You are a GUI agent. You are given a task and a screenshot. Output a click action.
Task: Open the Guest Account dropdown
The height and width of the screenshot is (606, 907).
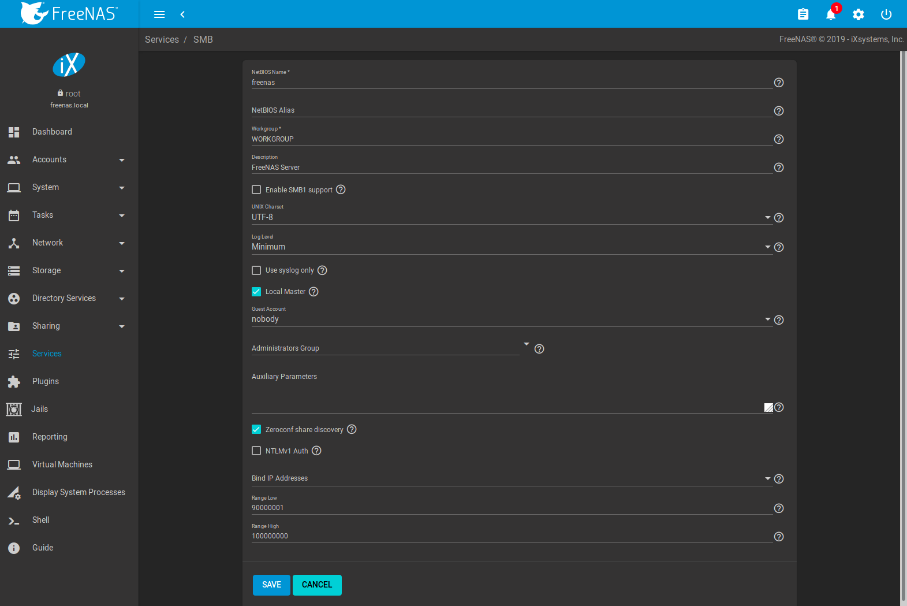pyautogui.click(x=512, y=319)
